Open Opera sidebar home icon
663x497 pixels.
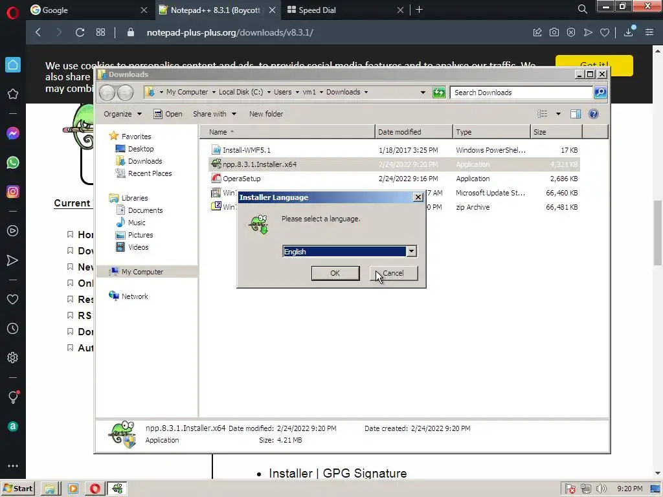13,65
